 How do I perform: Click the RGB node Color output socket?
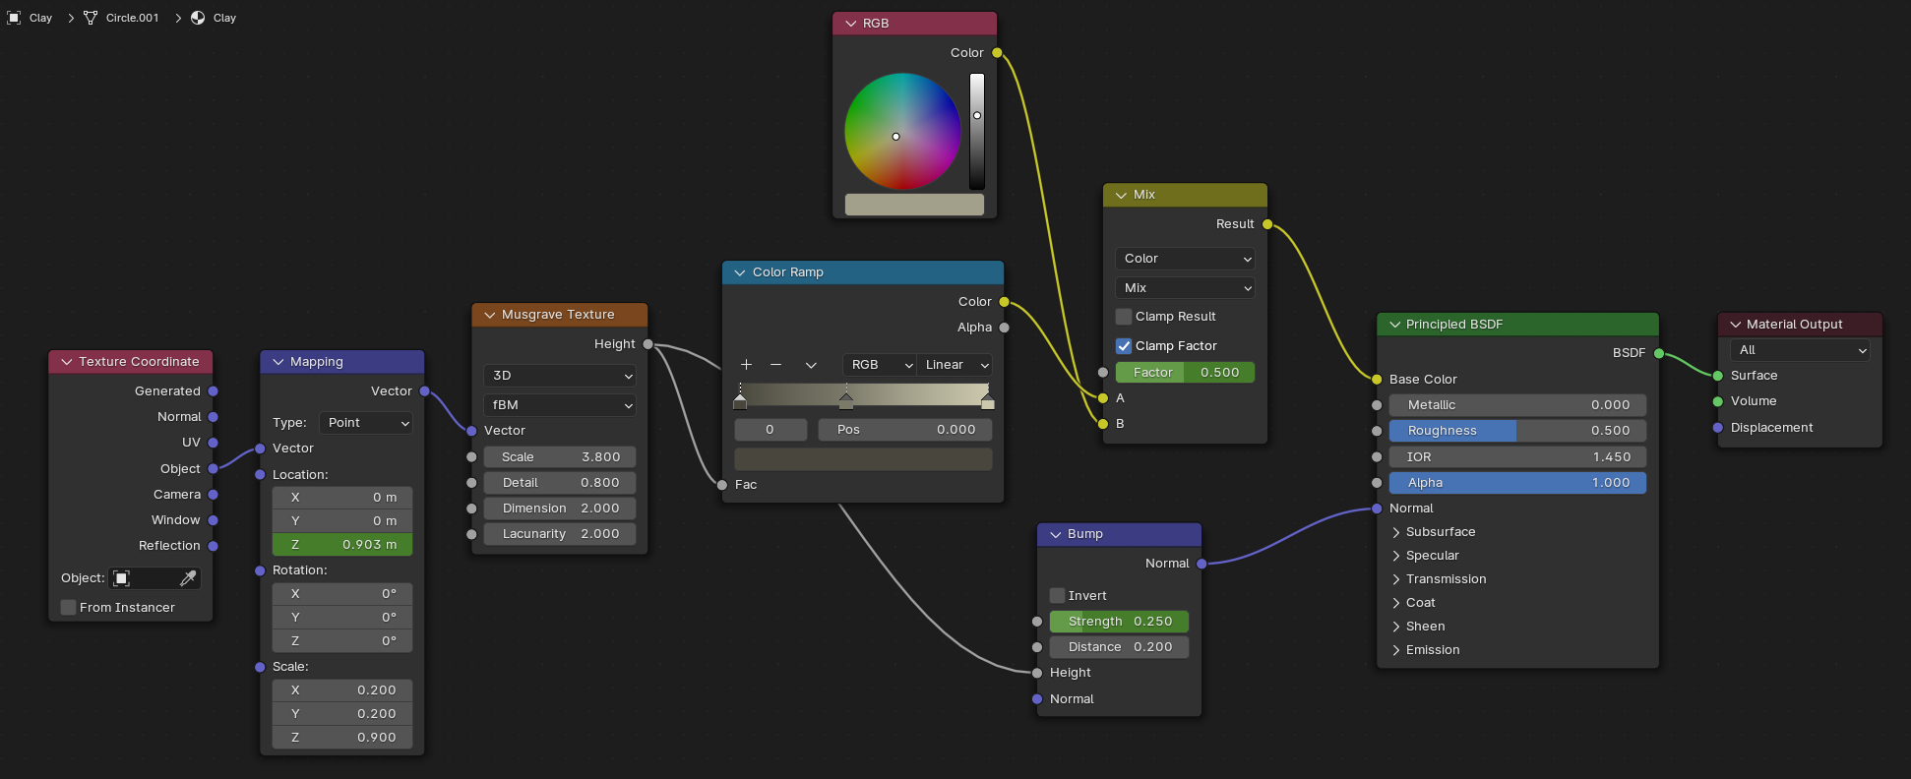pyautogui.click(x=997, y=53)
